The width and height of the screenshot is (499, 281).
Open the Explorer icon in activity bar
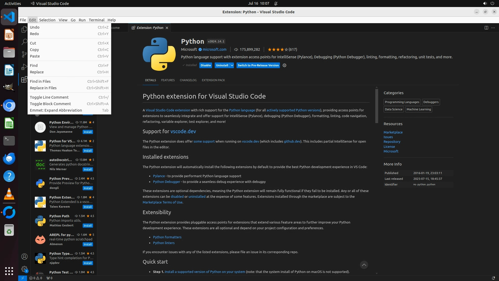24,29
